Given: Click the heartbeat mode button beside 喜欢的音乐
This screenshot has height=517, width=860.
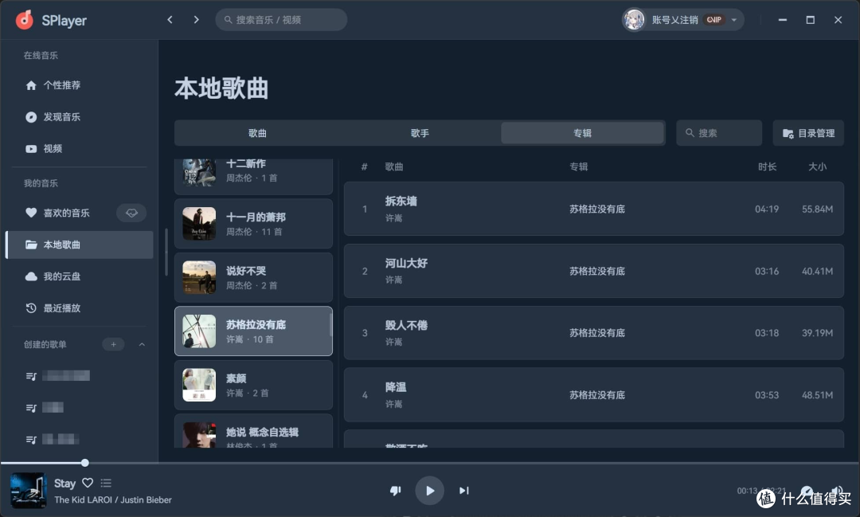Looking at the screenshot, I should (x=131, y=213).
